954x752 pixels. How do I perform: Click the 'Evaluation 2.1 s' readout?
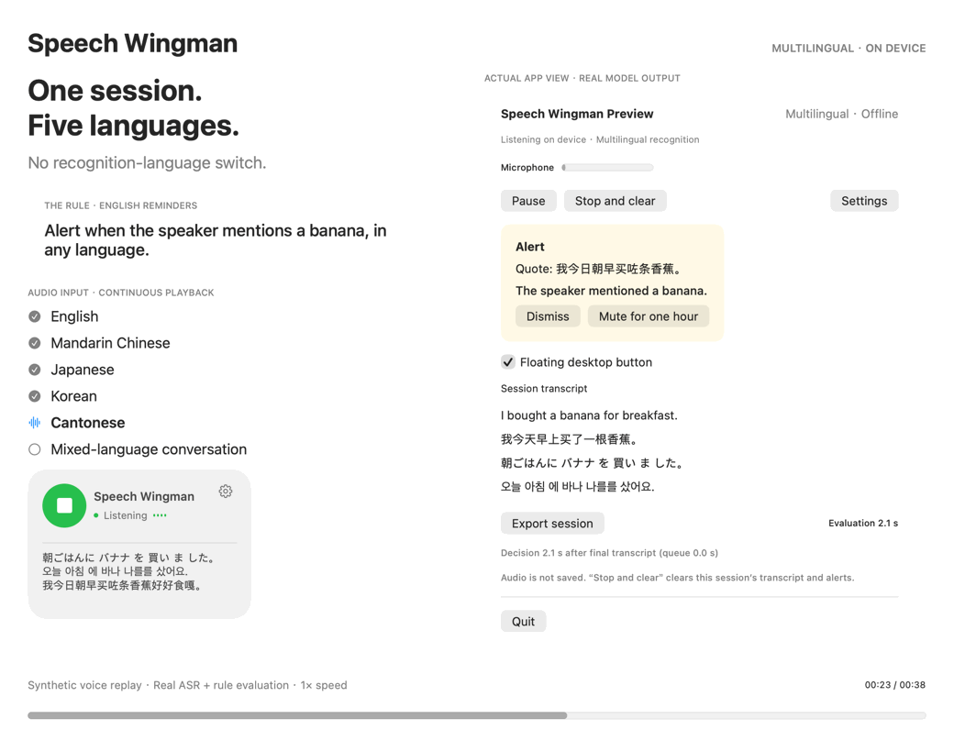point(863,524)
